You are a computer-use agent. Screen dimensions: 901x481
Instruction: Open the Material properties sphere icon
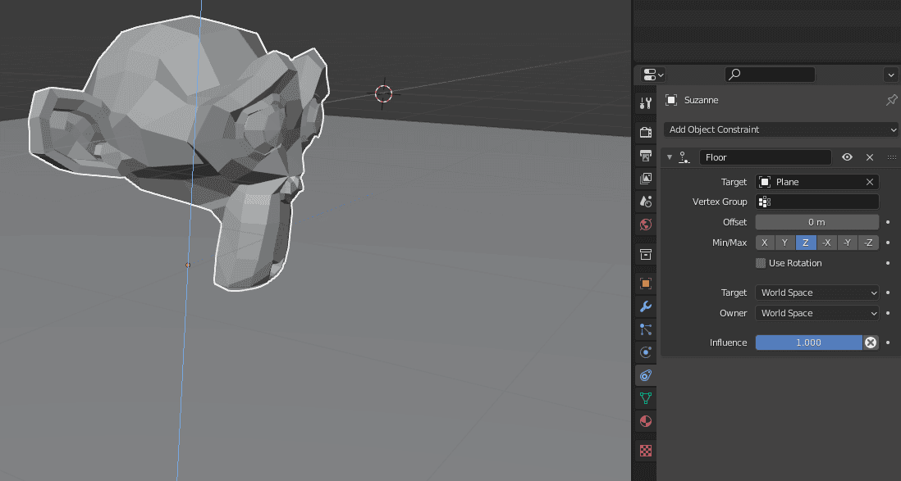(645, 420)
